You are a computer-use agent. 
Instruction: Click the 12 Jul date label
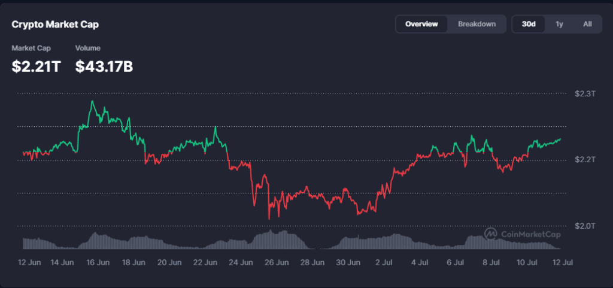click(563, 263)
